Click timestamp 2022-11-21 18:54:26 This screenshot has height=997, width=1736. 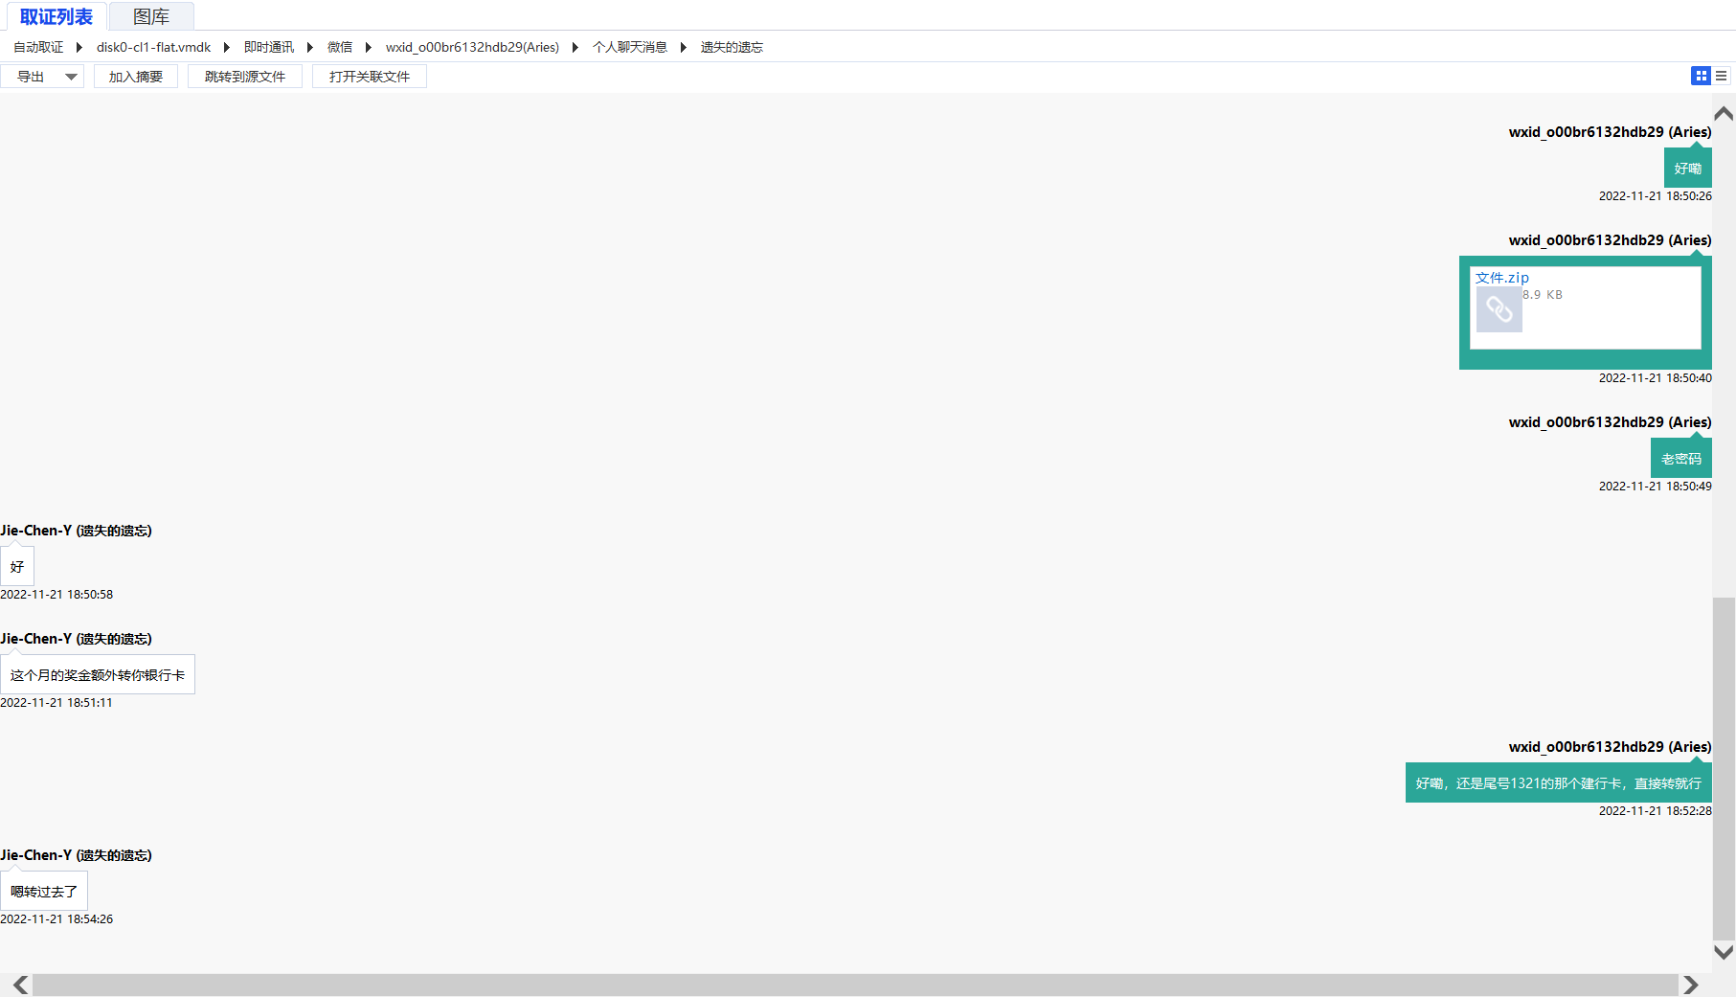coord(56,919)
